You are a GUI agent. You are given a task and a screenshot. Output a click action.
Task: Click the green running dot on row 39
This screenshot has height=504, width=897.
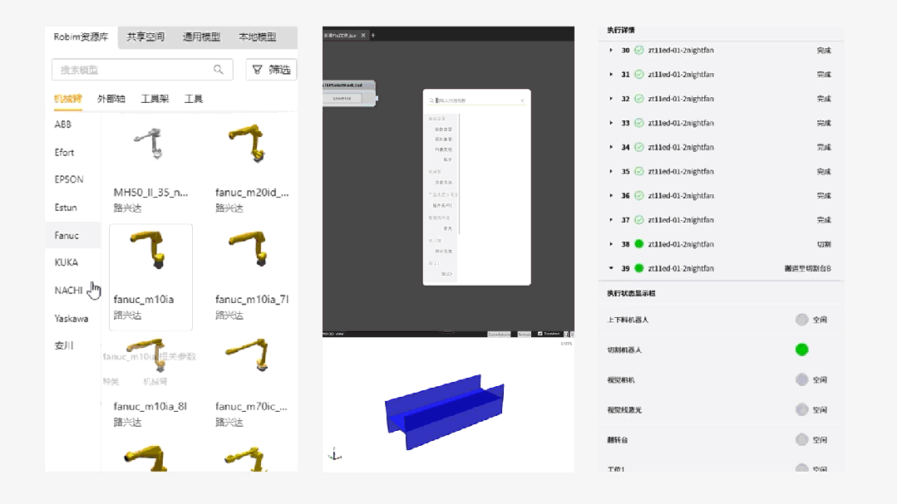639,268
